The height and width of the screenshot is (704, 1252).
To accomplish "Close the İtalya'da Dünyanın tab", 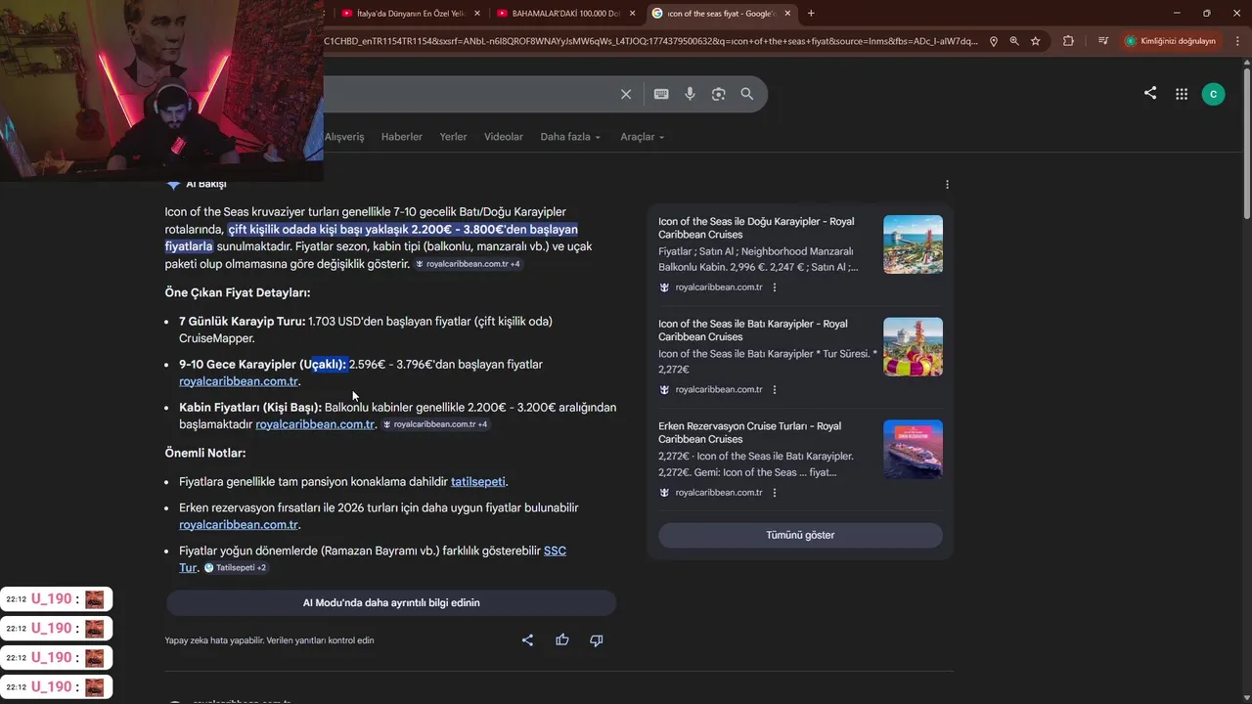I will coord(476,13).
